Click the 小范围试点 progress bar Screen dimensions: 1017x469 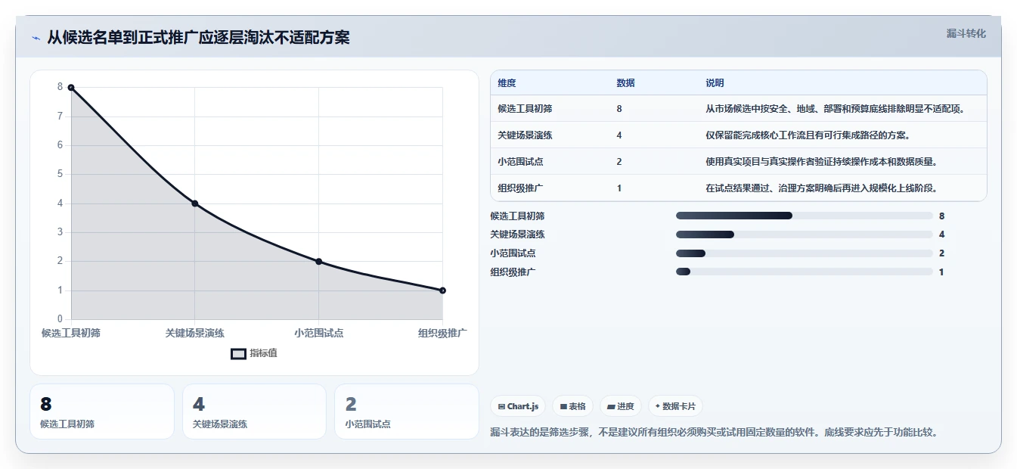[x=805, y=253]
